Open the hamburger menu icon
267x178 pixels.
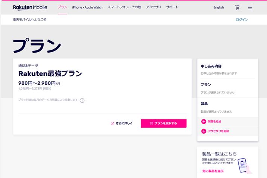pyautogui.click(x=250, y=7)
